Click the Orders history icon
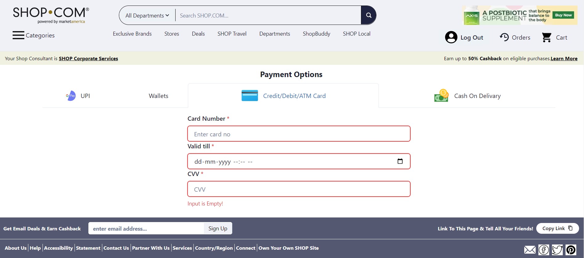 point(504,37)
